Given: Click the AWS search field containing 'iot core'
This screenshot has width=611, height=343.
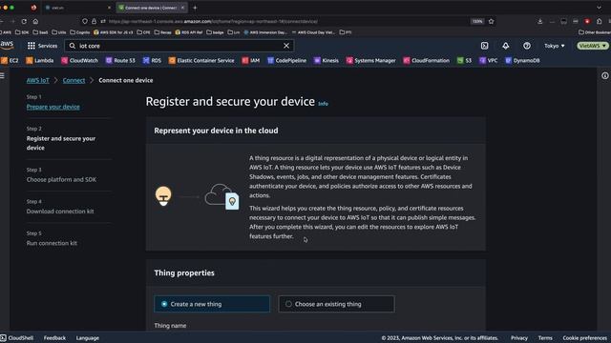Looking at the screenshot, I should point(179,46).
